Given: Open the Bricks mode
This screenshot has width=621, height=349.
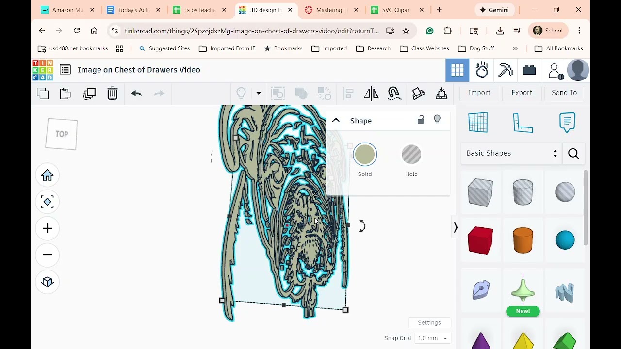Looking at the screenshot, I should [x=529, y=70].
